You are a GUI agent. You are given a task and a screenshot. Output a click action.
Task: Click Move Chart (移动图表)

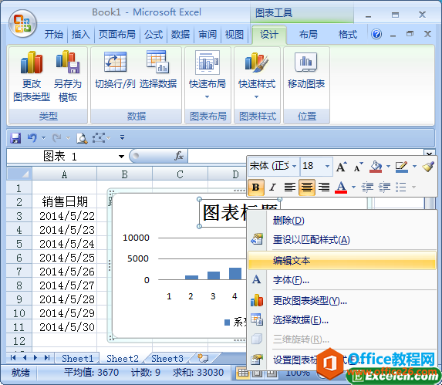click(306, 69)
